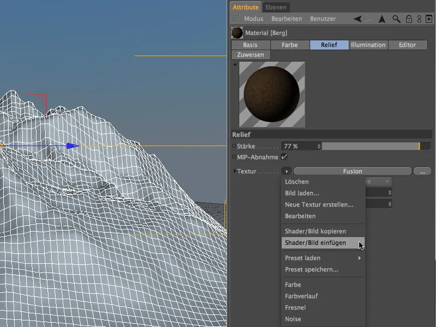
Task: Switch to the Ebenen tab
Action: click(x=276, y=7)
